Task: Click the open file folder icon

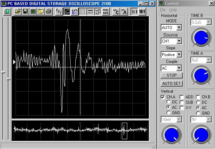Action: pyautogui.click(x=18, y=11)
